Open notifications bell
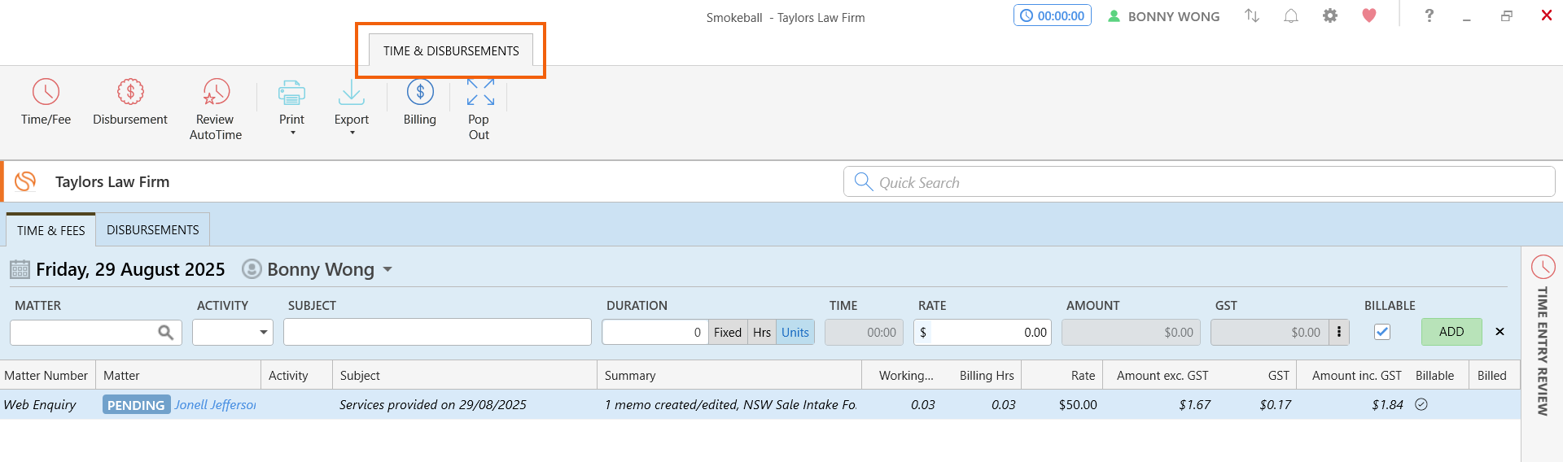The image size is (1563, 462). pos(1291,15)
